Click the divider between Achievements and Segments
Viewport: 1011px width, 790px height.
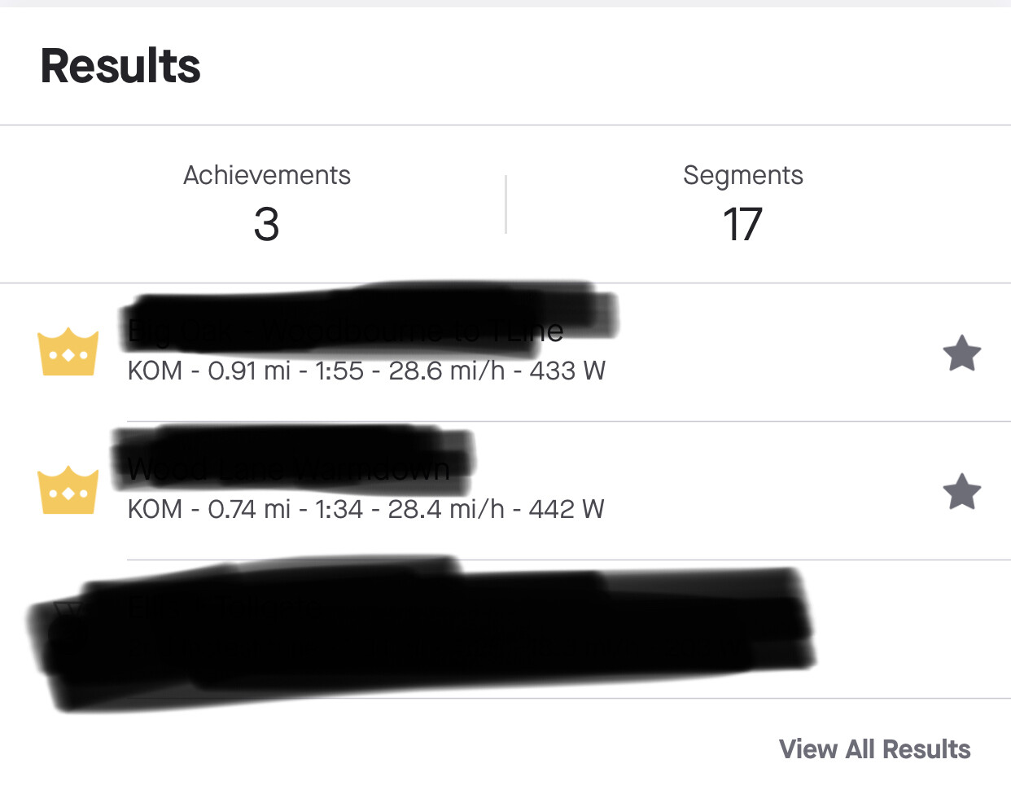(505, 204)
